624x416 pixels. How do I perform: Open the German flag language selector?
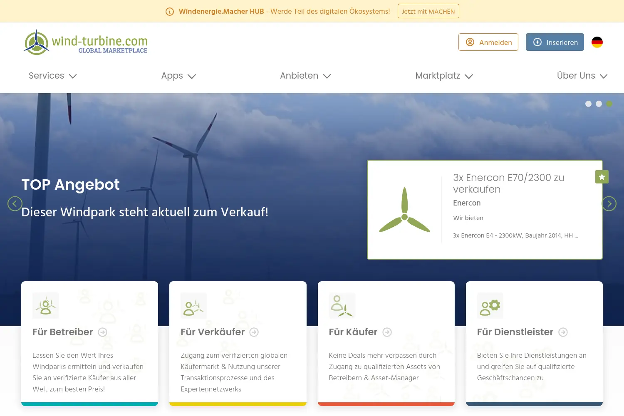[597, 42]
